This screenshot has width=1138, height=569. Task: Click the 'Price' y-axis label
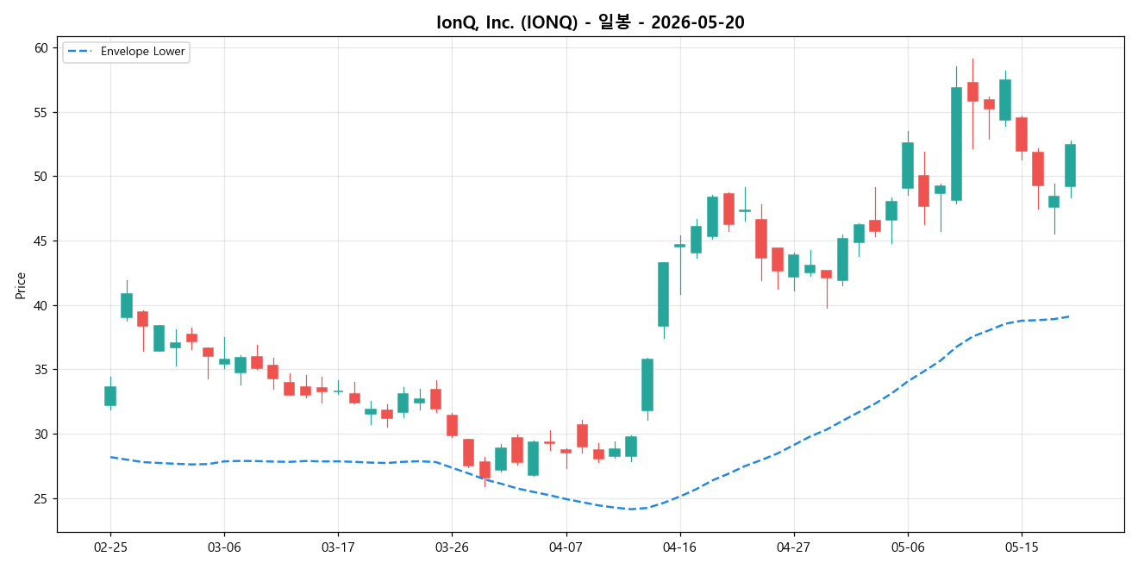coord(20,285)
